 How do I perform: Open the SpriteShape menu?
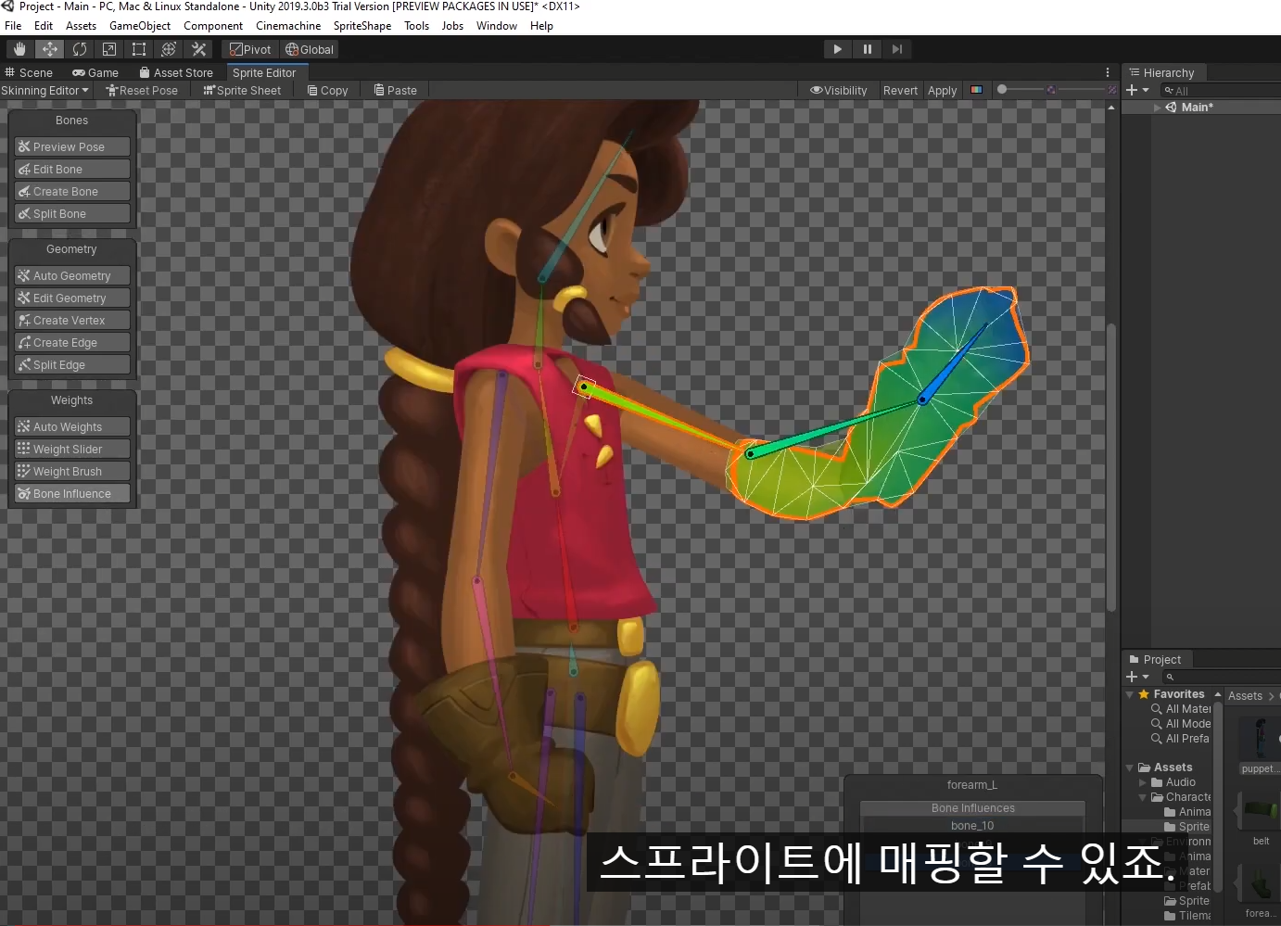tap(362, 26)
